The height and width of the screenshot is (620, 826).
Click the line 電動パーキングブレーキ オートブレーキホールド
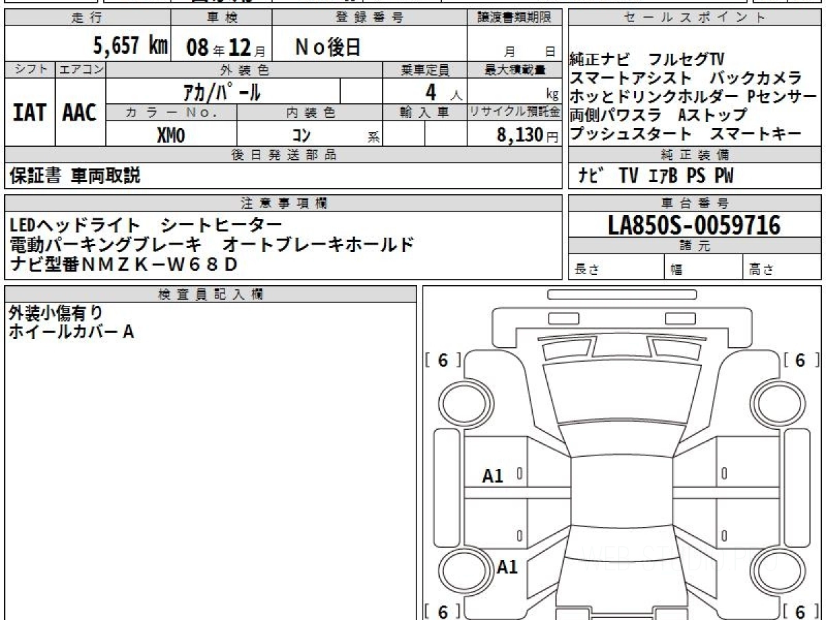[212, 244]
